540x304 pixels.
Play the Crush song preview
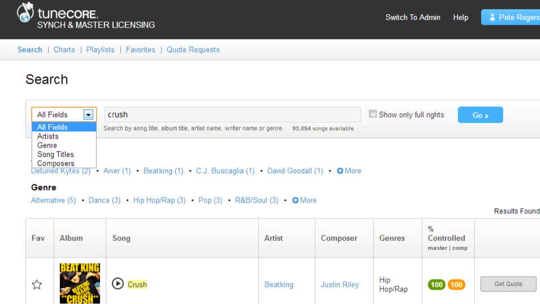pyautogui.click(x=118, y=284)
